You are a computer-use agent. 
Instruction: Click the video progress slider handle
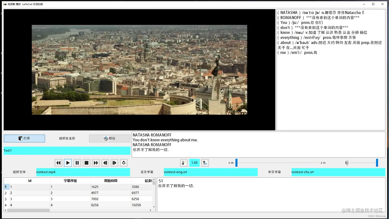coord(236,163)
